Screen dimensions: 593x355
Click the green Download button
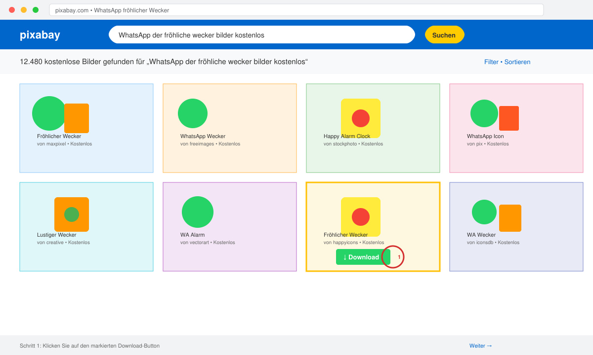coord(363,257)
